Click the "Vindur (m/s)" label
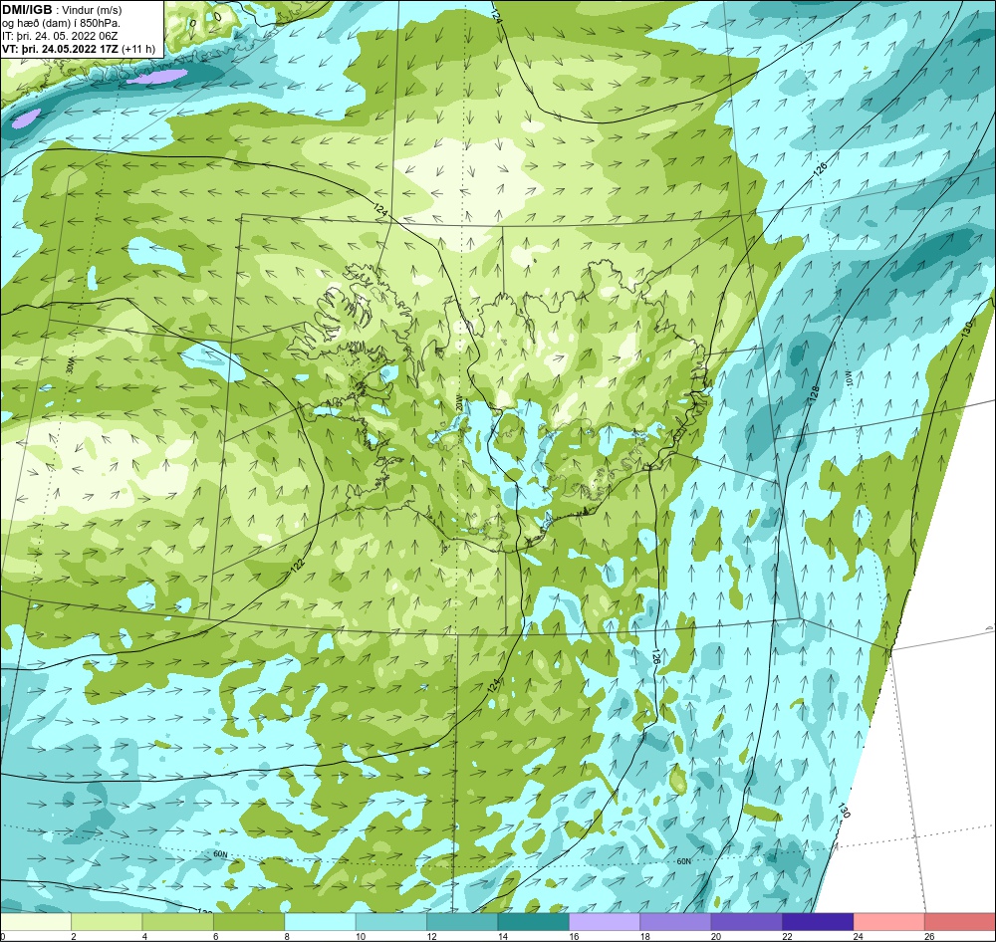This screenshot has height=942, width=996. tap(93, 10)
